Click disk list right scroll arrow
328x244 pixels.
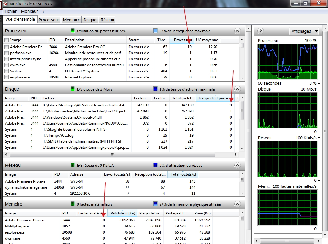(236, 154)
